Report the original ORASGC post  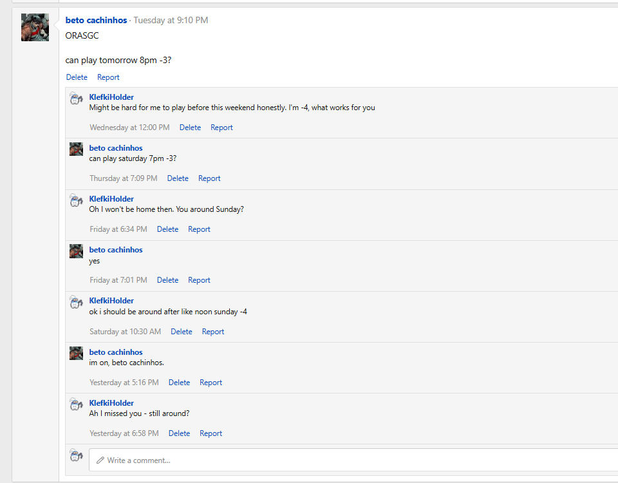coord(108,77)
